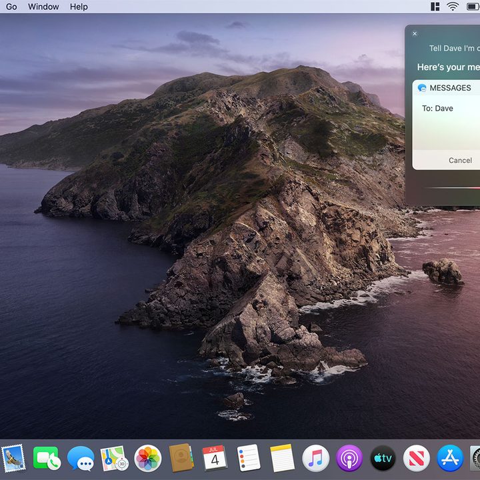Open the Mail app in the Dock
This screenshot has width=480, height=480.
(13, 458)
